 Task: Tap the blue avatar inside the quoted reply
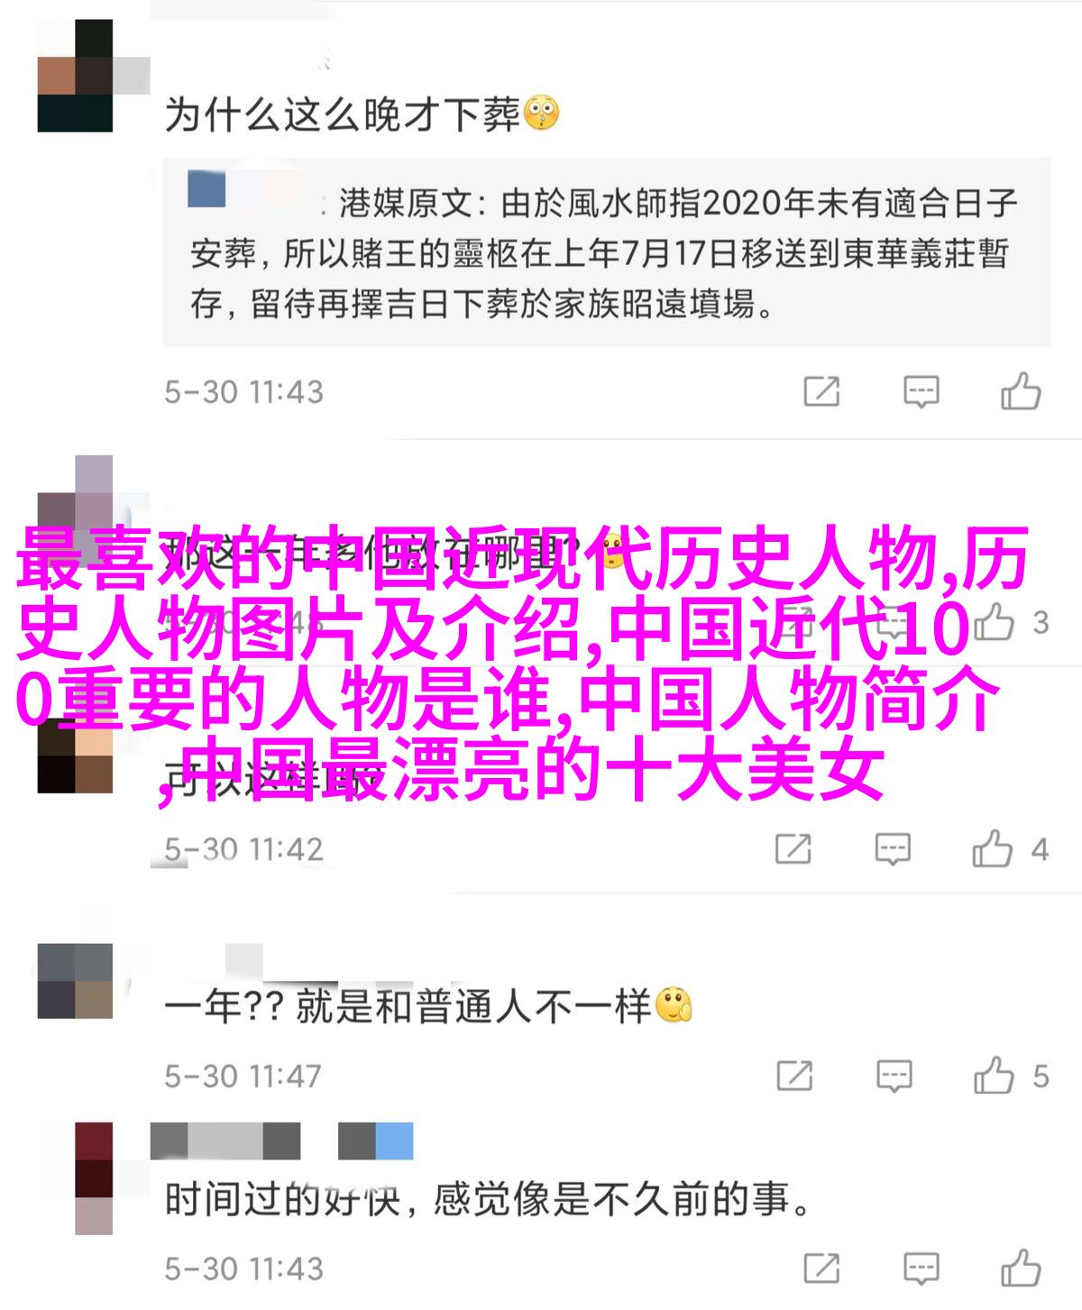pyautogui.click(x=206, y=189)
